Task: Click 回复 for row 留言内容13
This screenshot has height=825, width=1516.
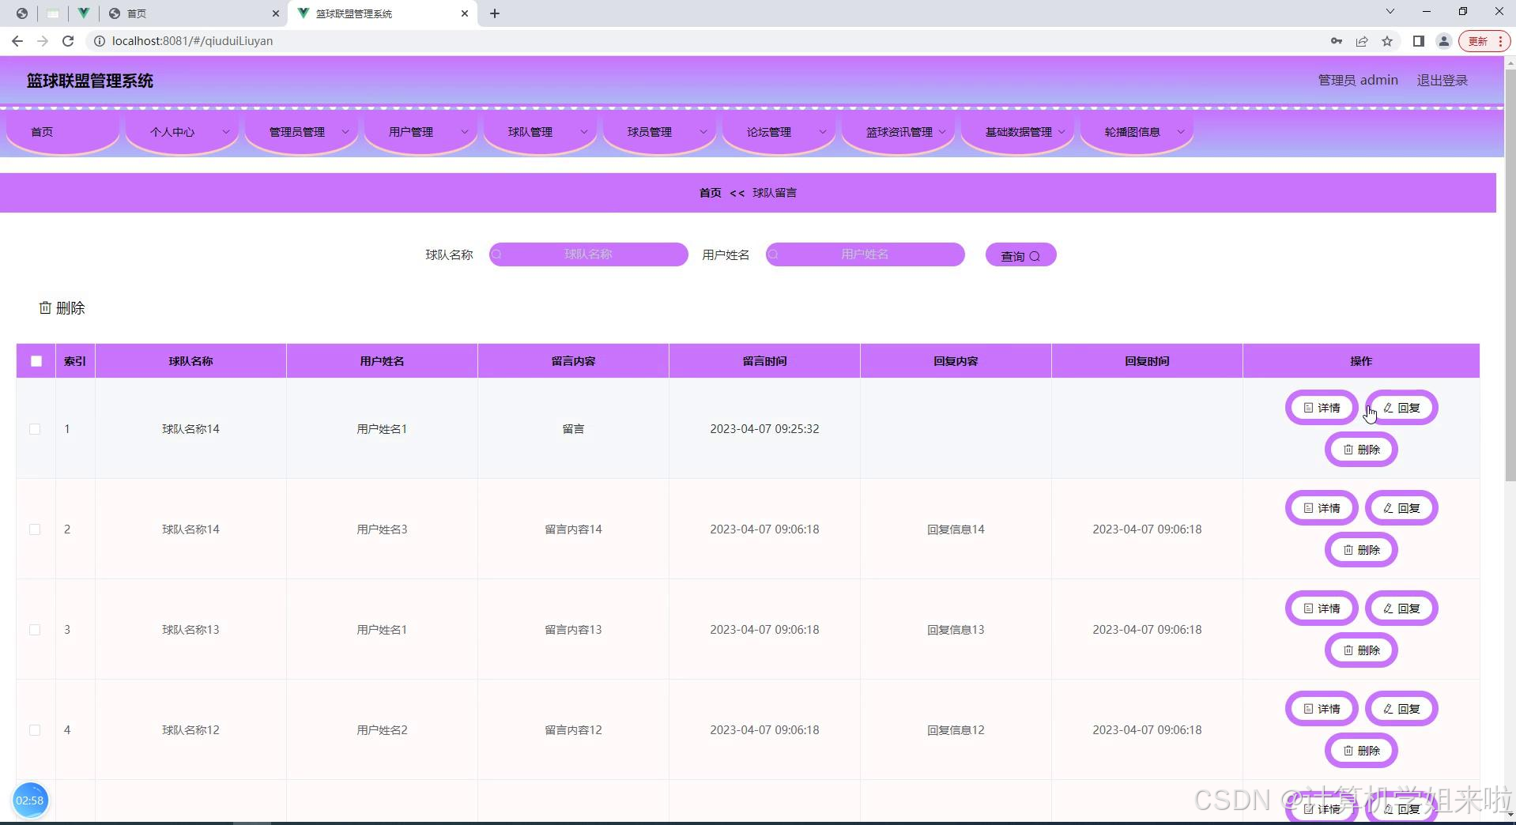Action: [x=1401, y=608]
